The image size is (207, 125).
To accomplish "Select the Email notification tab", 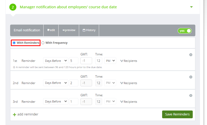I will point(27,30).
